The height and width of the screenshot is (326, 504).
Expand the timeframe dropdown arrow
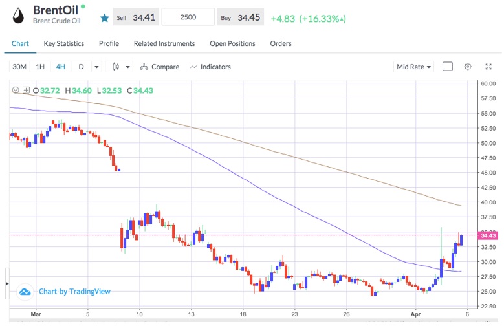(96, 67)
